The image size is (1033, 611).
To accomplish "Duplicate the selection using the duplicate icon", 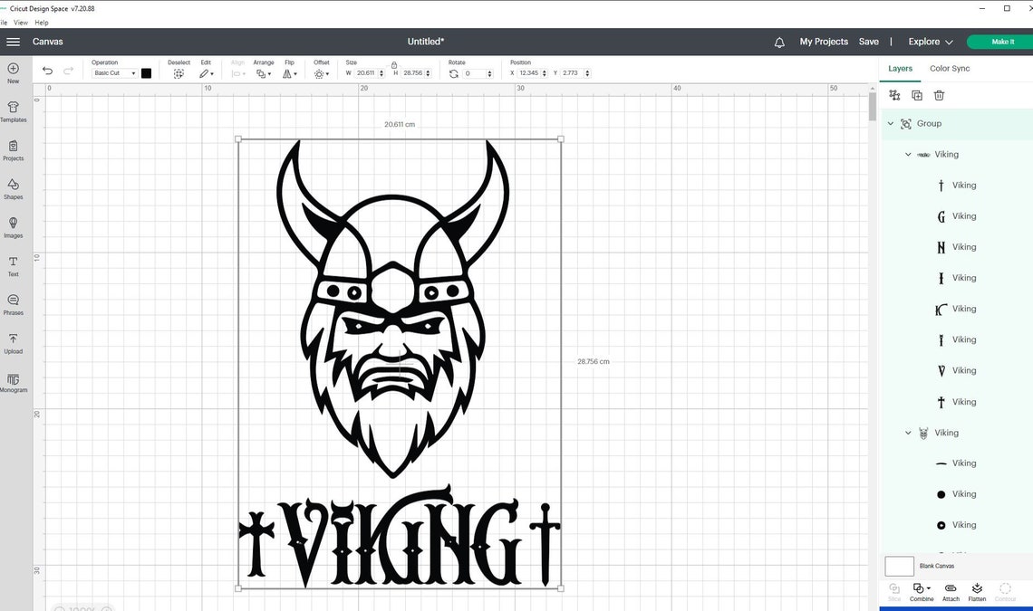I will coord(916,95).
